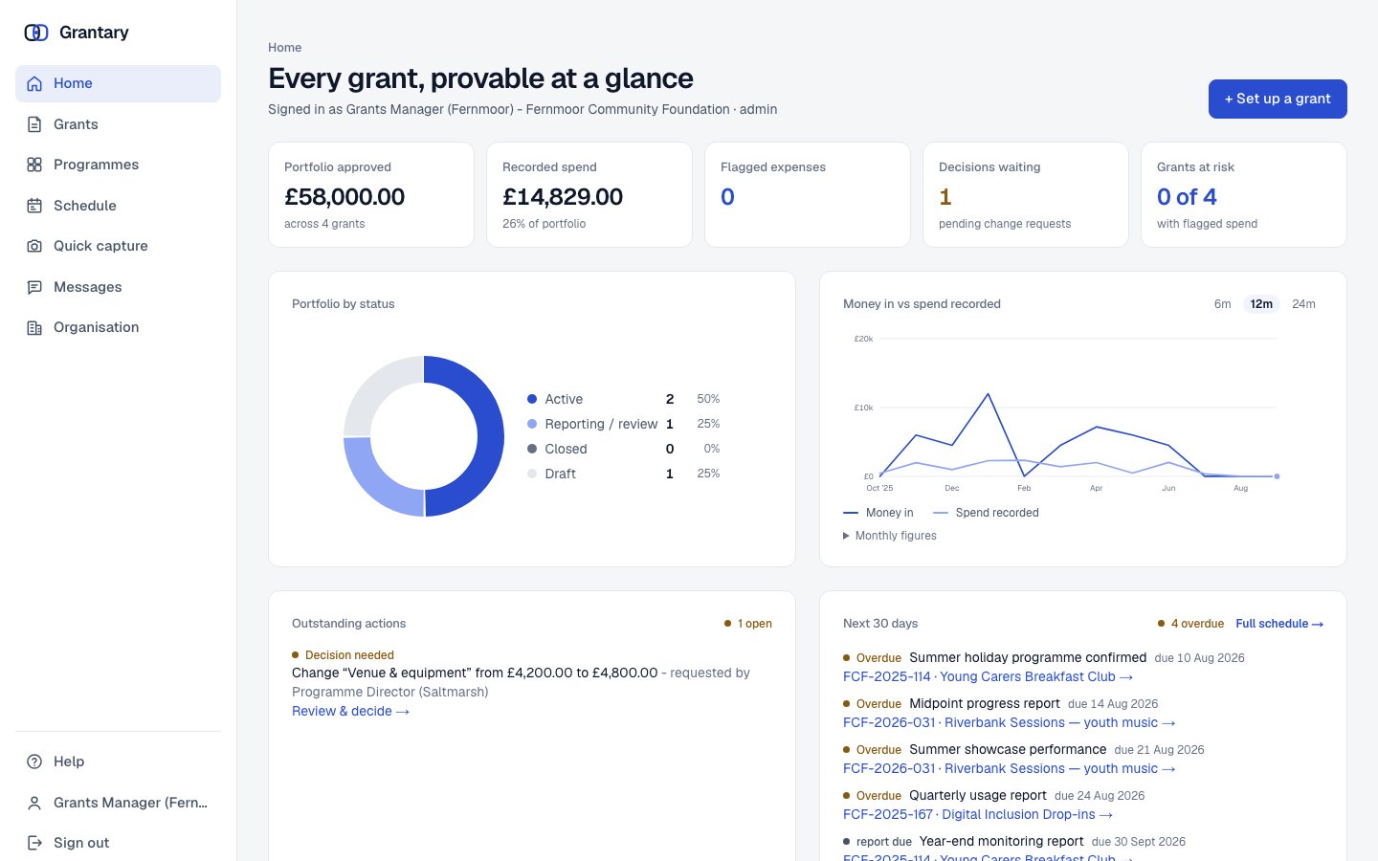Click the Set up a grant button
This screenshot has height=861, width=1378.
pos(1278,99)
